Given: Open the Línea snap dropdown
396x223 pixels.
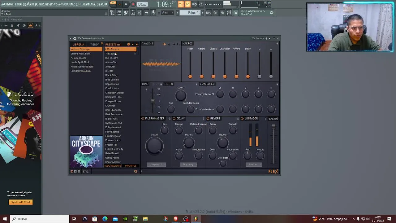Looking at the screenshot, I should pyautogui.click(x=167, y=13).
